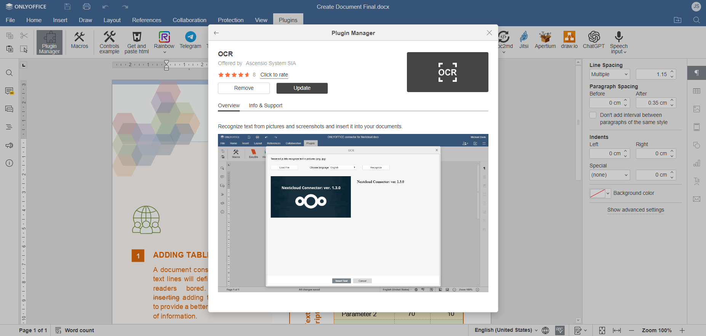Viewport: 706px width, 336px height.
Task: Click Show advanced settings link
Action: [x=636, y=210]
